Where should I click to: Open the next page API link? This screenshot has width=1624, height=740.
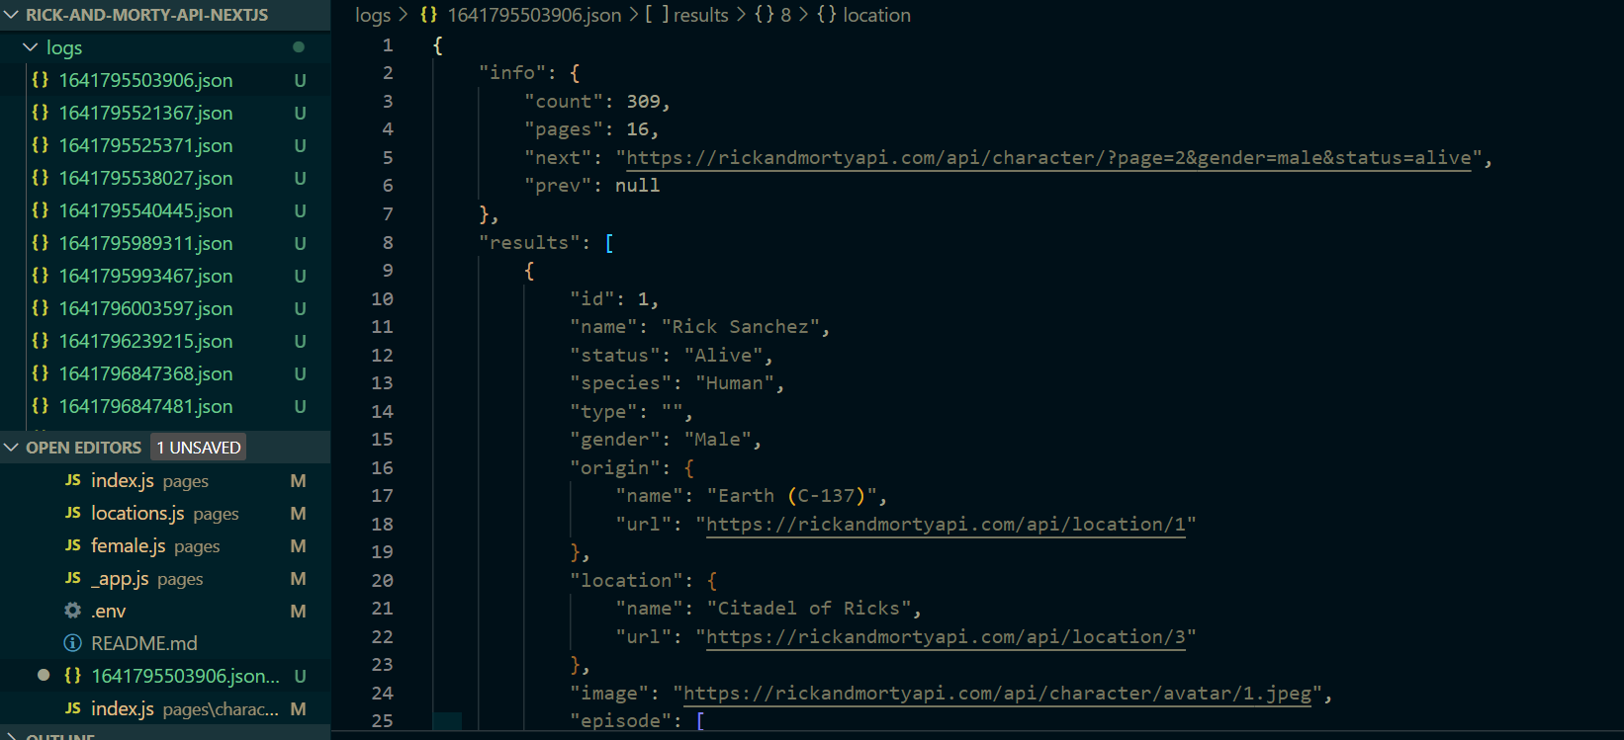[x=1049, y=158]
